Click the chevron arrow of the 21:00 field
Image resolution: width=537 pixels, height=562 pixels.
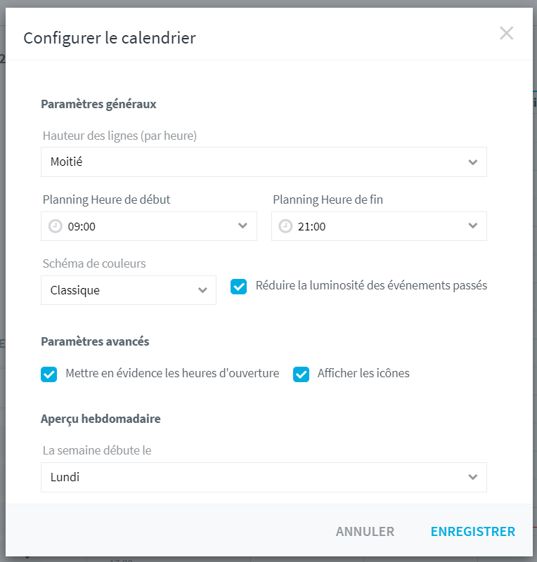[x=473, y=226]
